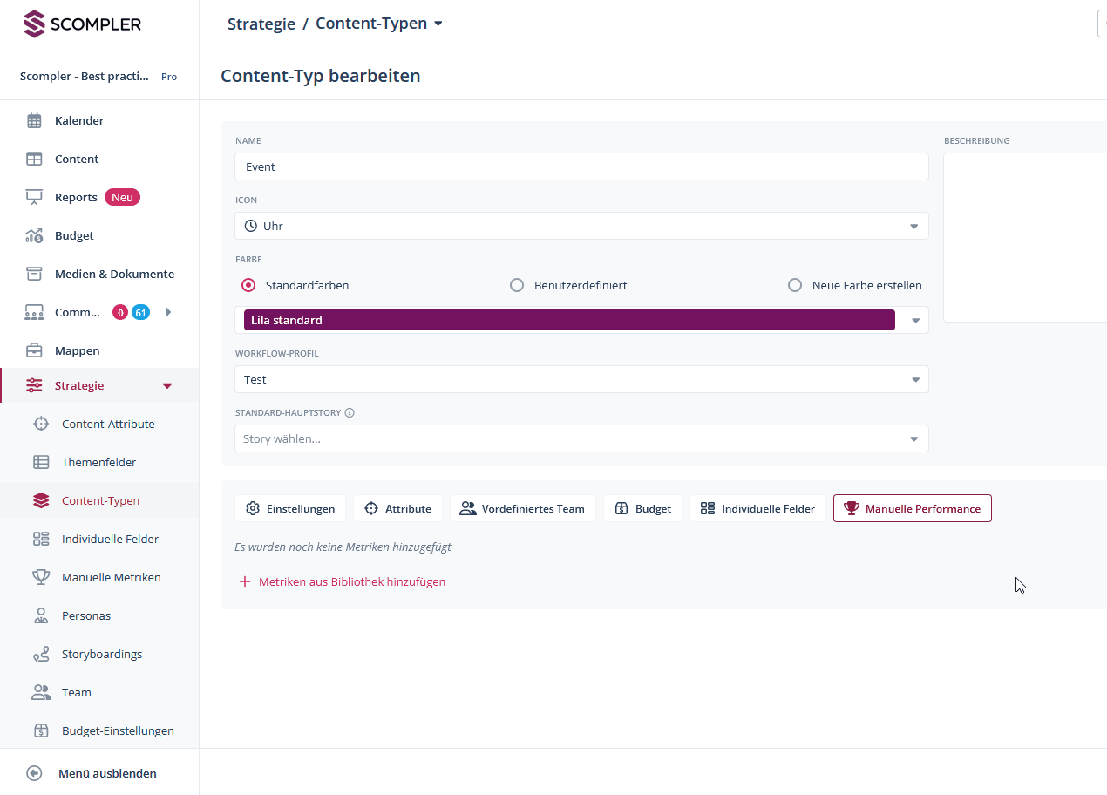Image resolution: width=1107 pixels, height=795 pixels.
Task: Click the Content-Typen layers icon
Action: pyautogui.click(x=41, y=500)
